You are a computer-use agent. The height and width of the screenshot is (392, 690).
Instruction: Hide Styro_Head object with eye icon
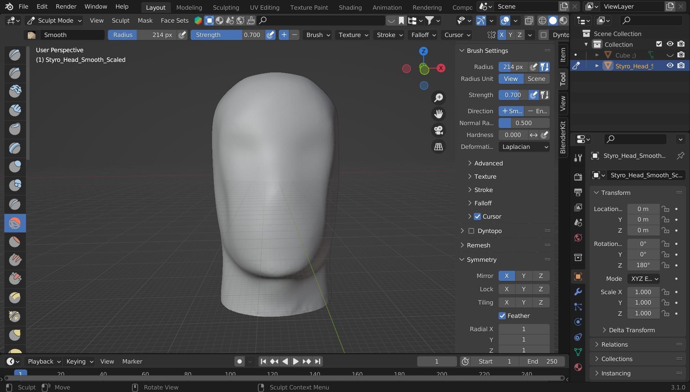pos(670,66)
